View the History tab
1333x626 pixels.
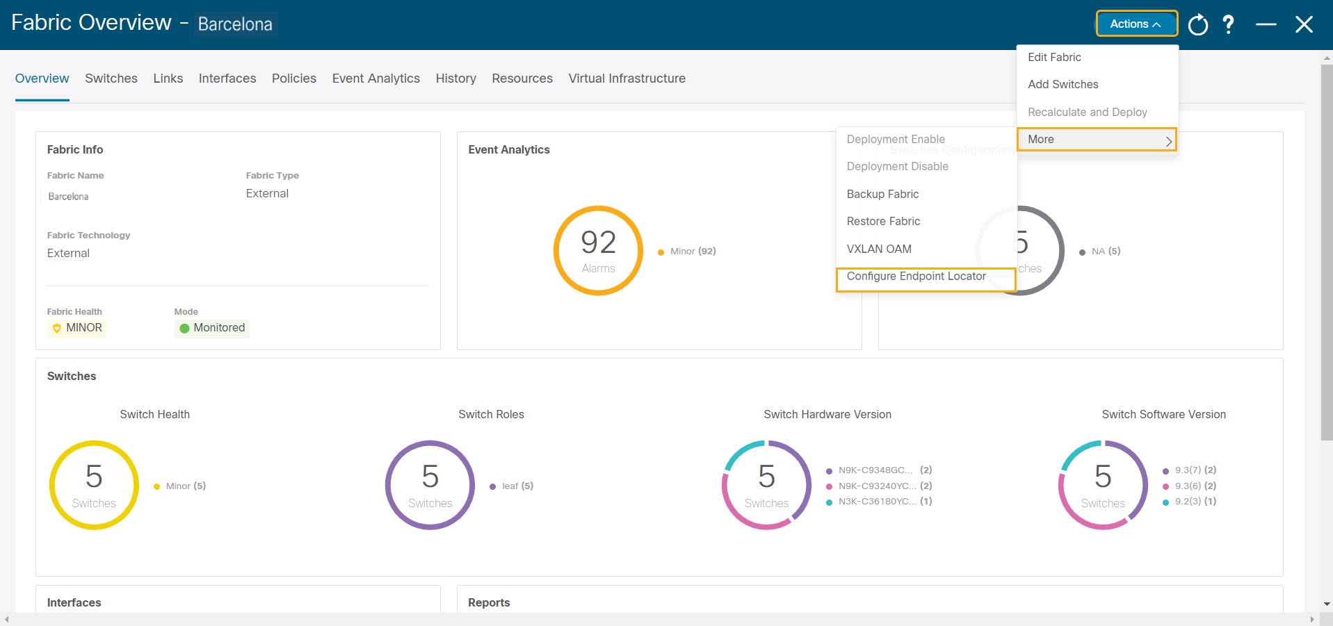pyautogui.click(x=456, y=79)
